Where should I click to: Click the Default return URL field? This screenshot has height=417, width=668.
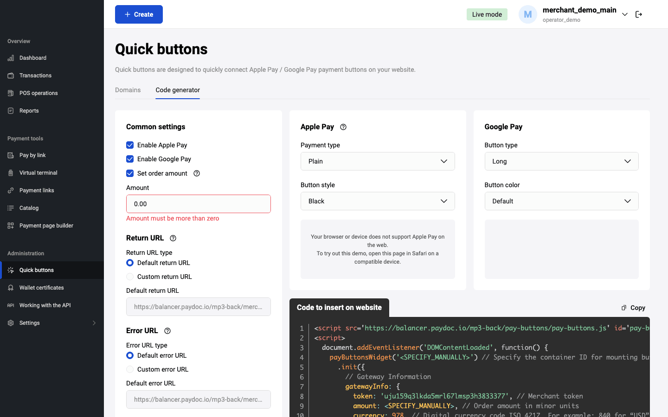click(199, 307)
